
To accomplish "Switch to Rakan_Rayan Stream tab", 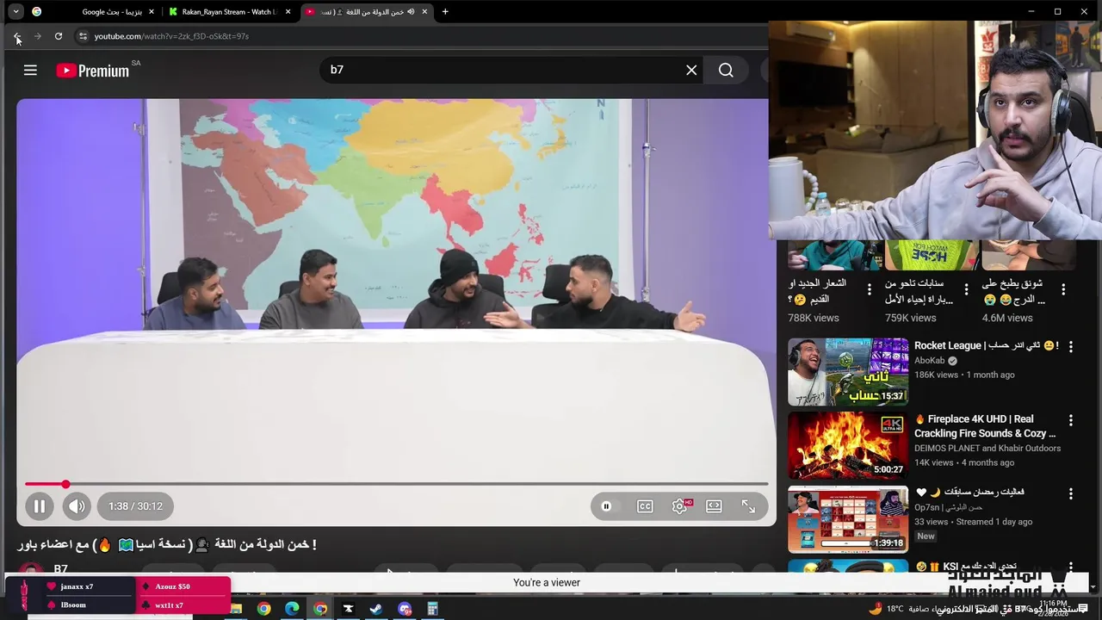I will [229, 12].
